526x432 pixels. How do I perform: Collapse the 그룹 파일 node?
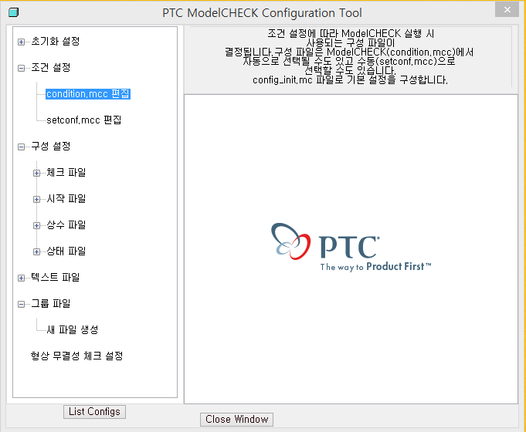tap(21, 304)
